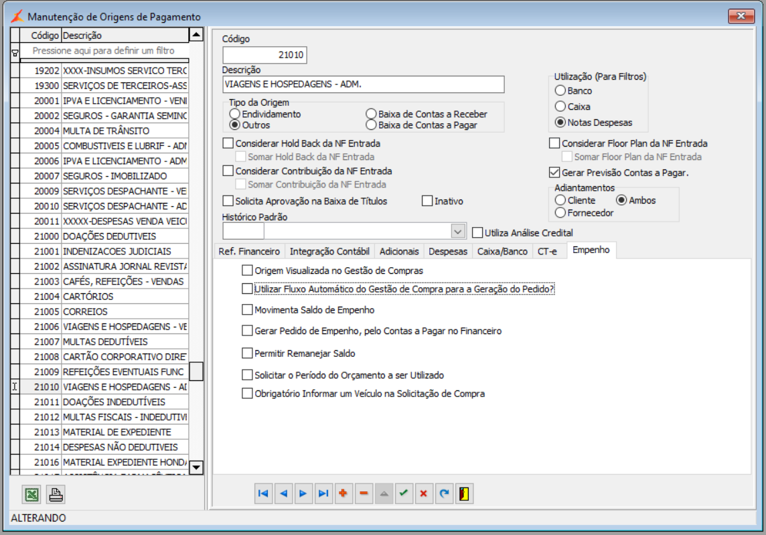The image size is (766, 535).
Task: Open the Ref. Financeiro tab
Action: point(249,251)
